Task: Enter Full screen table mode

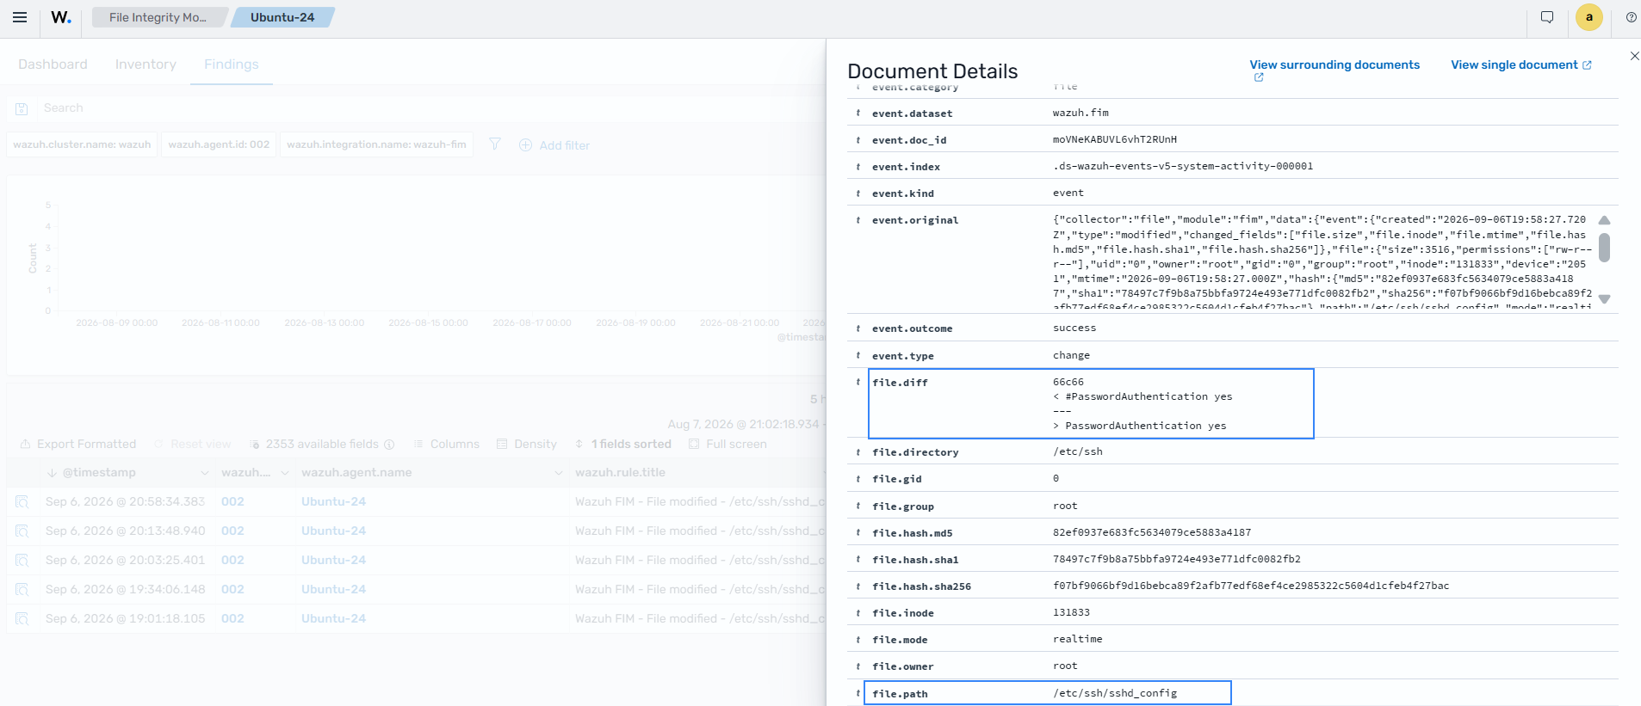Action: point(728,445)
